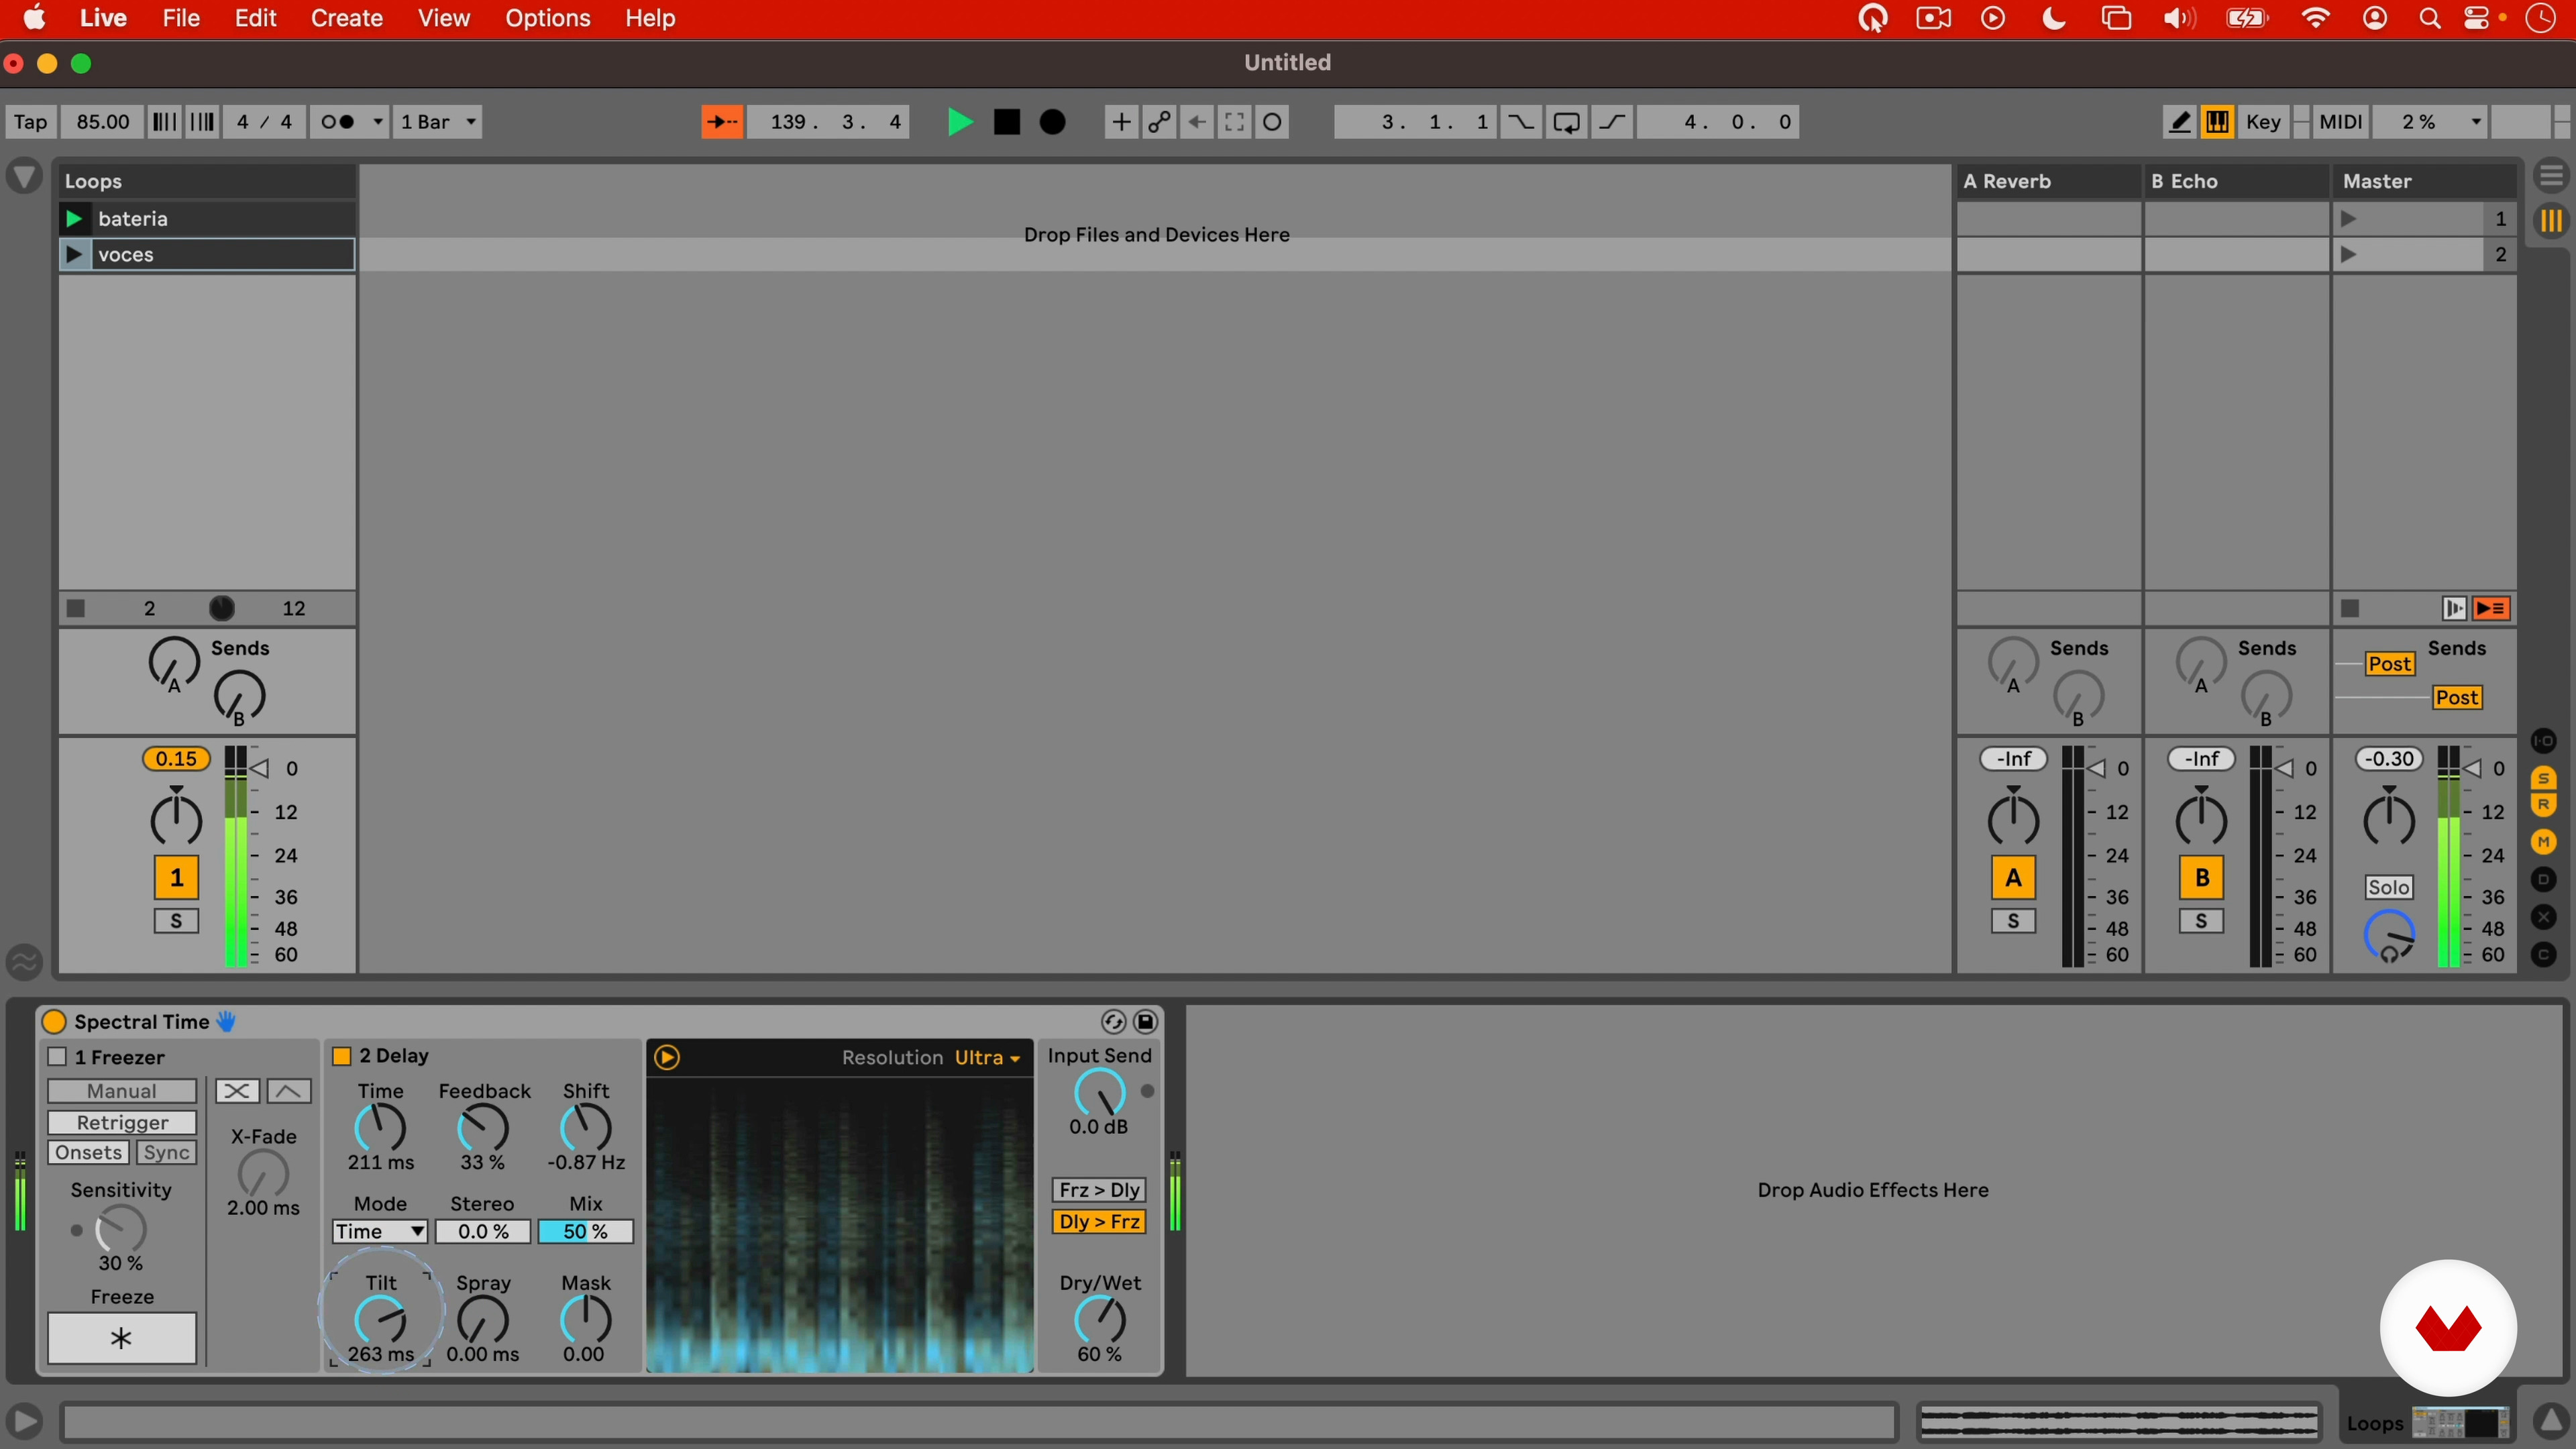This screenshot has width=2576, height=1449.
Task: Open the metronome settings dropdown arrow
Action: tap(377, 122)
